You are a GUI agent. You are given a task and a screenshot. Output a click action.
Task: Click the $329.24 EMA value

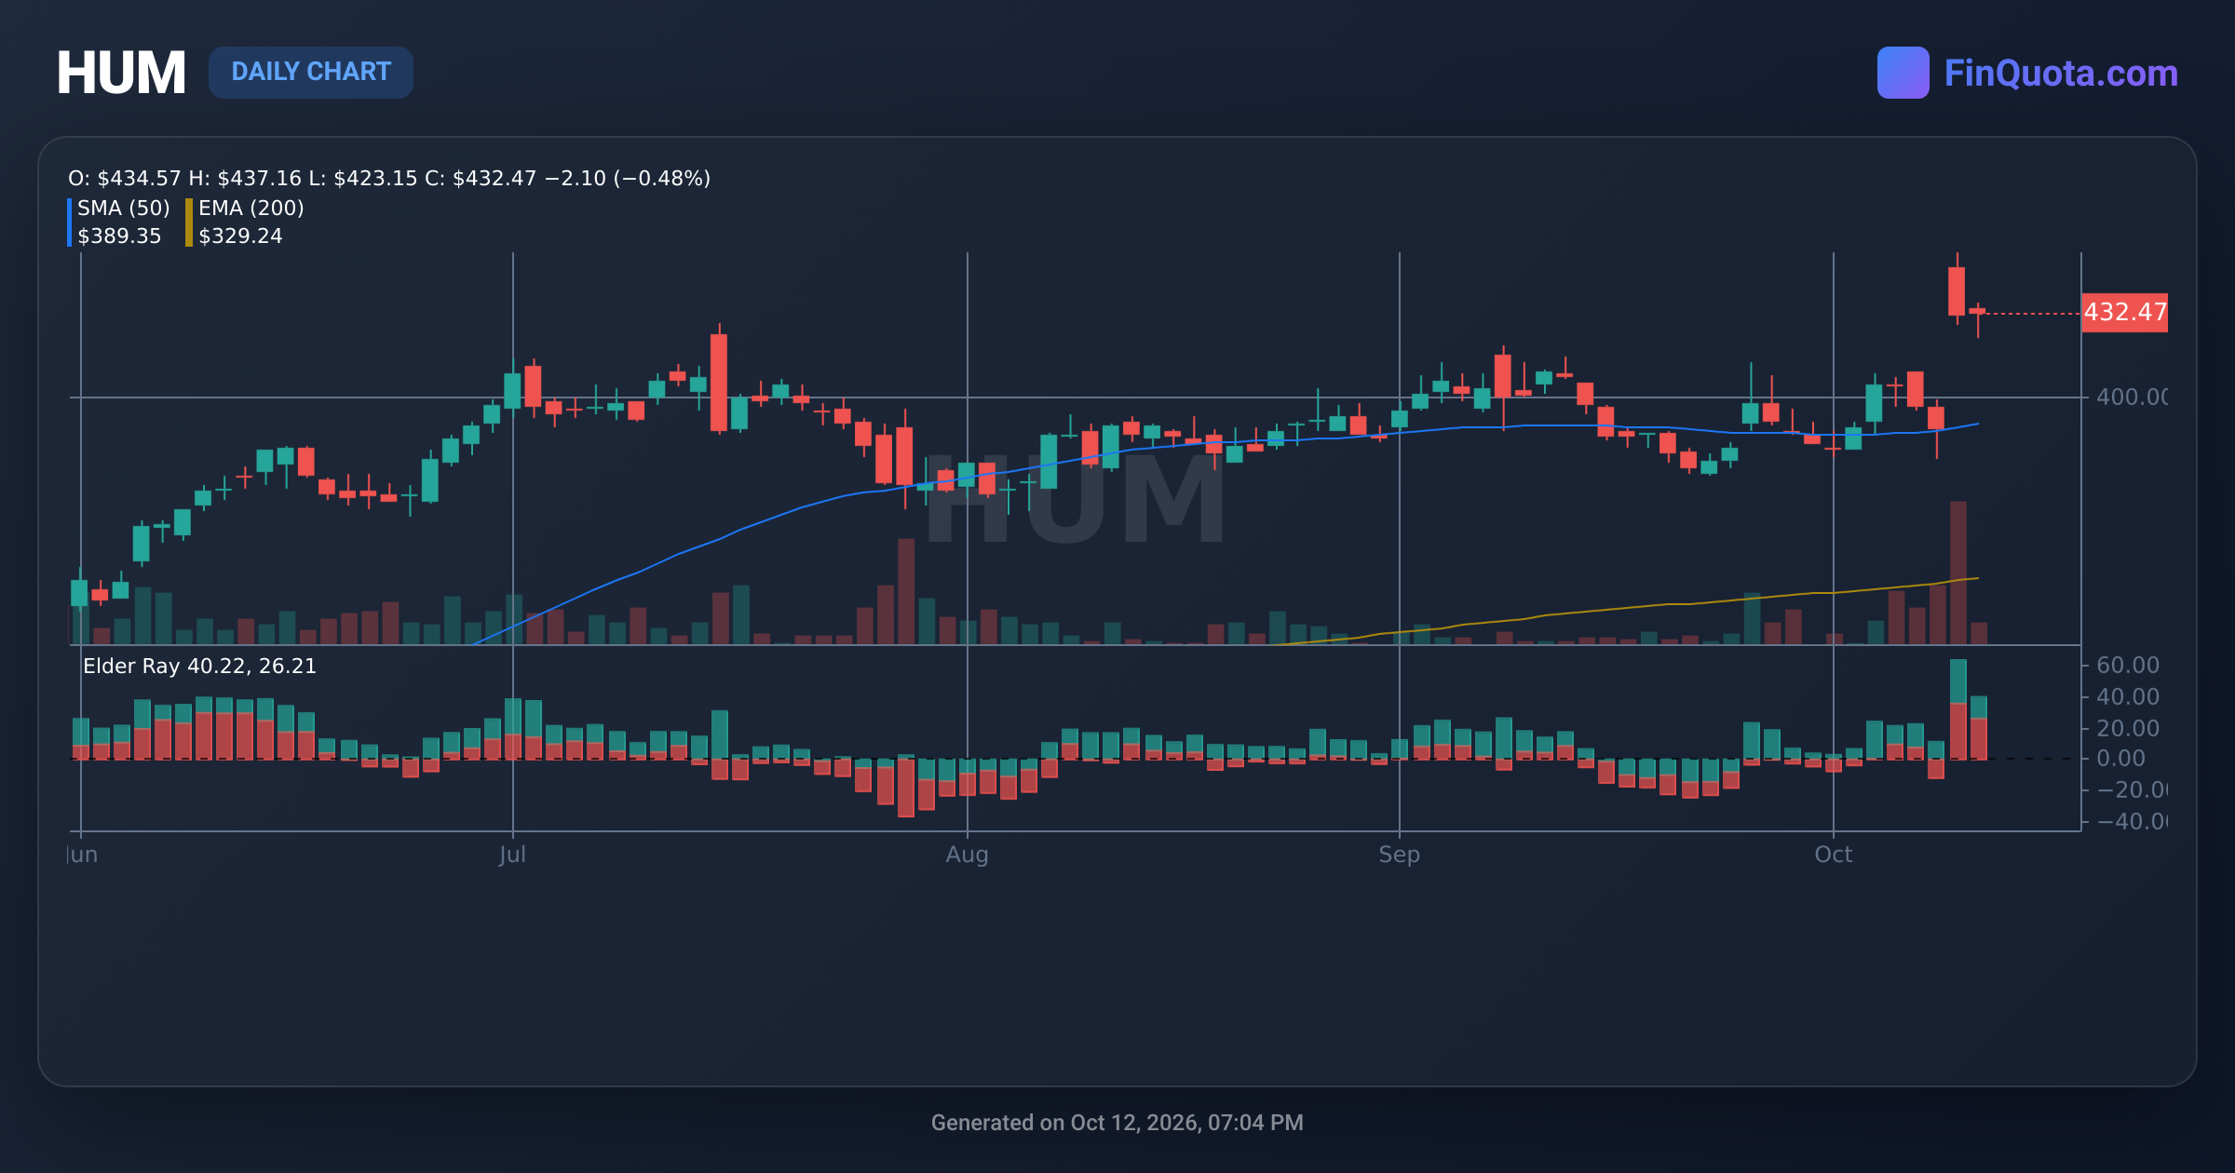point(240,236)
